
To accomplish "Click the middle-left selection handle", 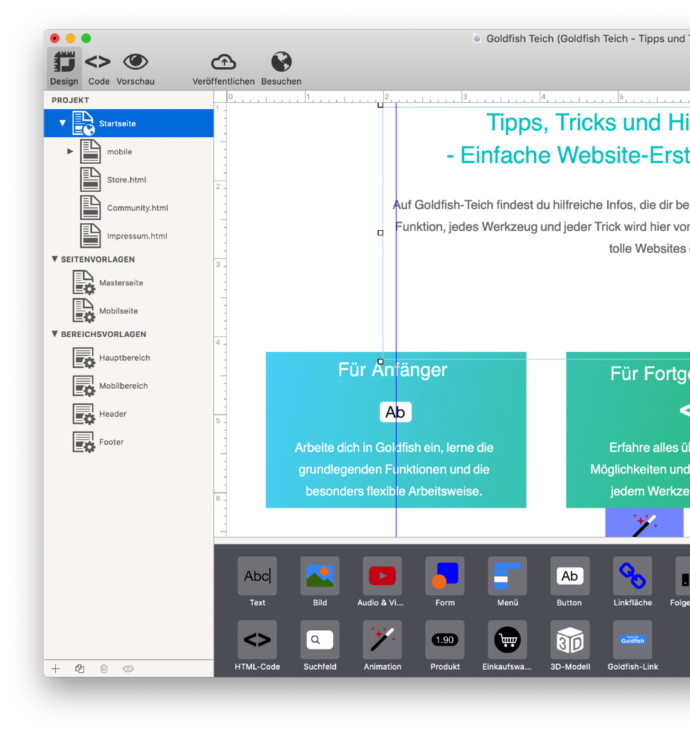I will [380, 233].
